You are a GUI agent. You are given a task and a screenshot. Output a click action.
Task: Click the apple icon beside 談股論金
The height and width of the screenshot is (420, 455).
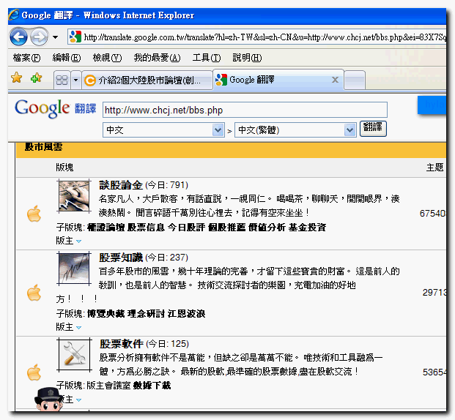pos(34,214)
